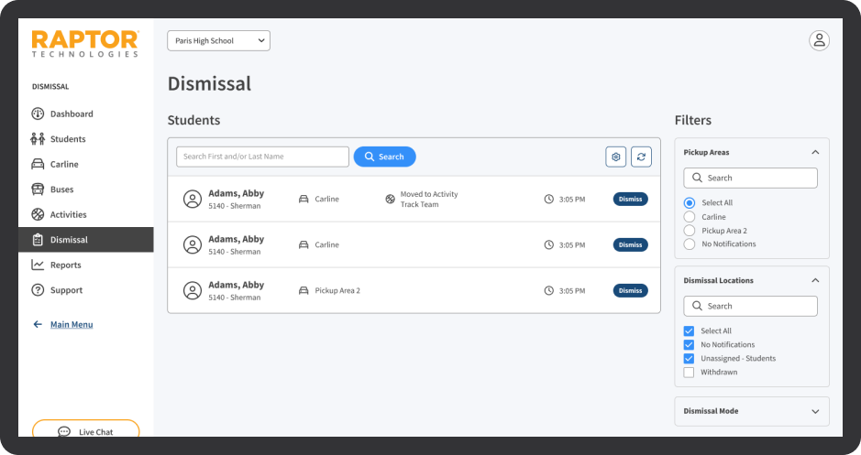Expand the Dismissal Mode filter section
The height and width of the screenshot is (455, 861).
tap(815, 411)
